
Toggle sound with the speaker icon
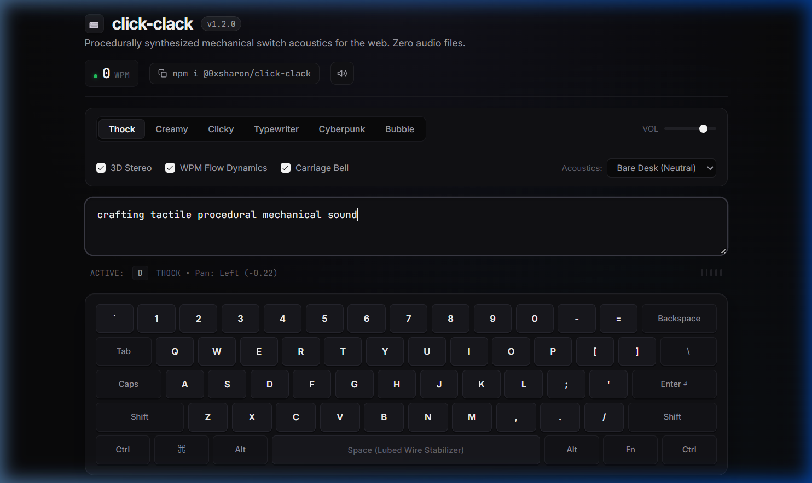pyautogui.click(x=342, y=73)
